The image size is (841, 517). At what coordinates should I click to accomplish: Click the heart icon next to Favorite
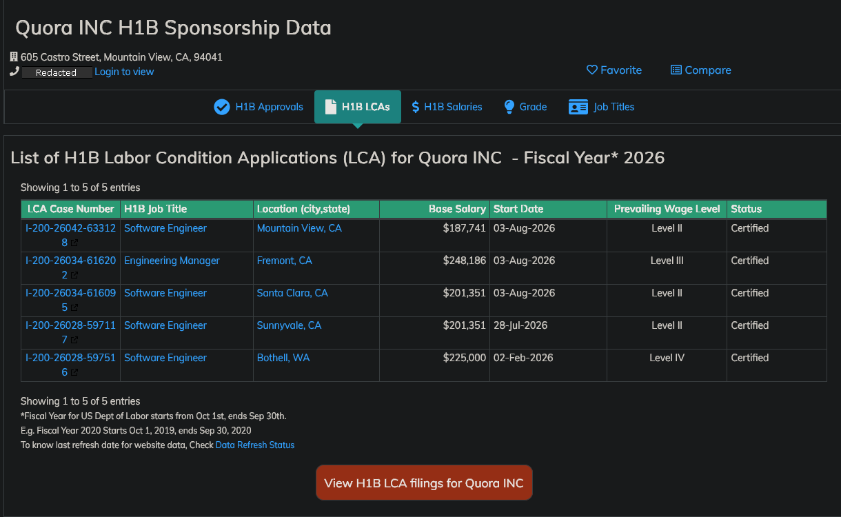click(x=591, y=70)
